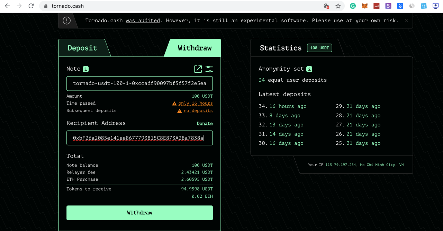
Task: Click the 0.02 ETH amount
Action: (x=202, y=196)
